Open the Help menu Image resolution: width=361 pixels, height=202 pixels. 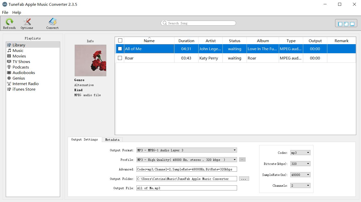coord(17,12)
